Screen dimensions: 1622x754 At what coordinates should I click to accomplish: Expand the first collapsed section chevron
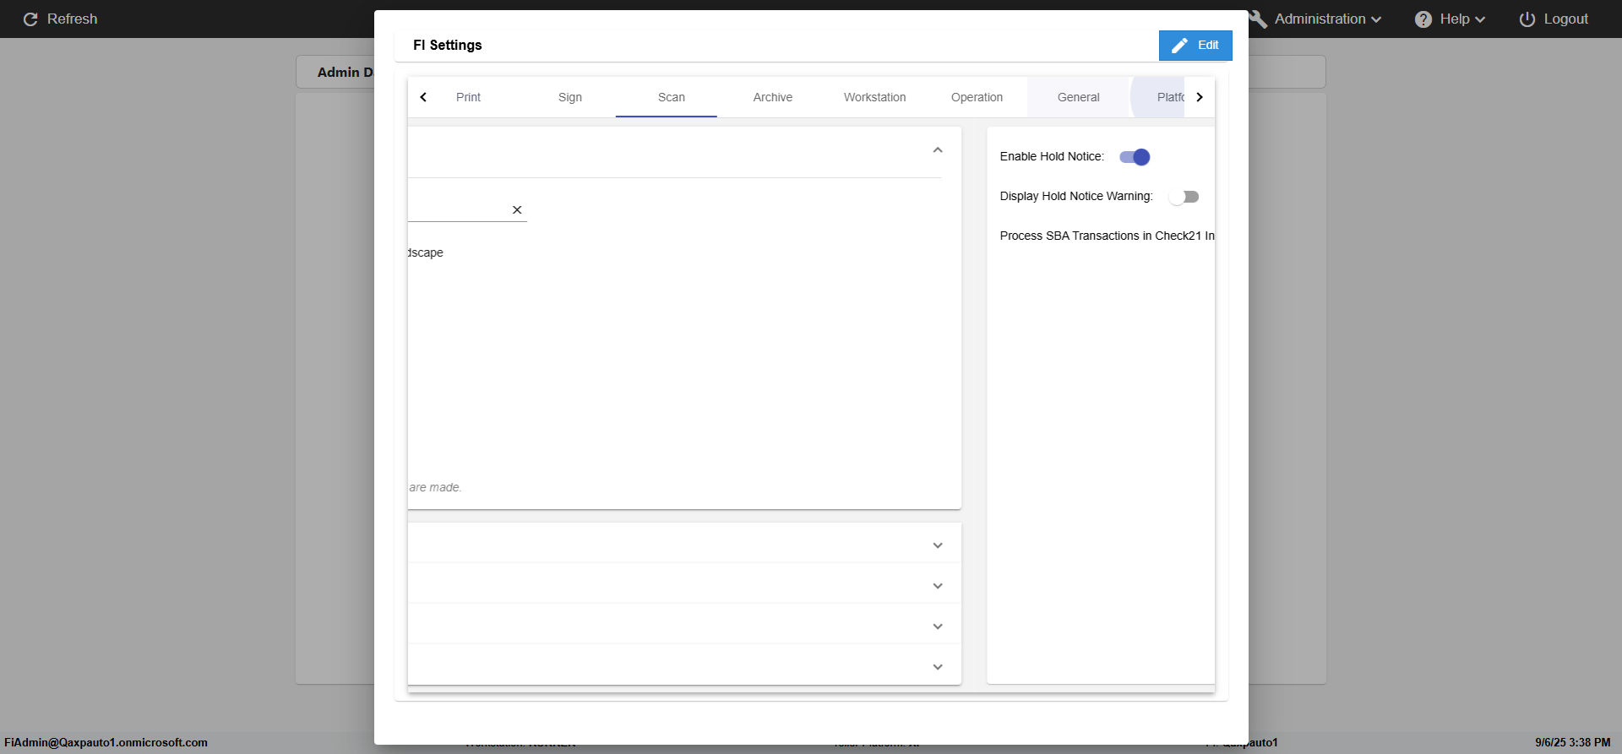[x=937, y=545]
